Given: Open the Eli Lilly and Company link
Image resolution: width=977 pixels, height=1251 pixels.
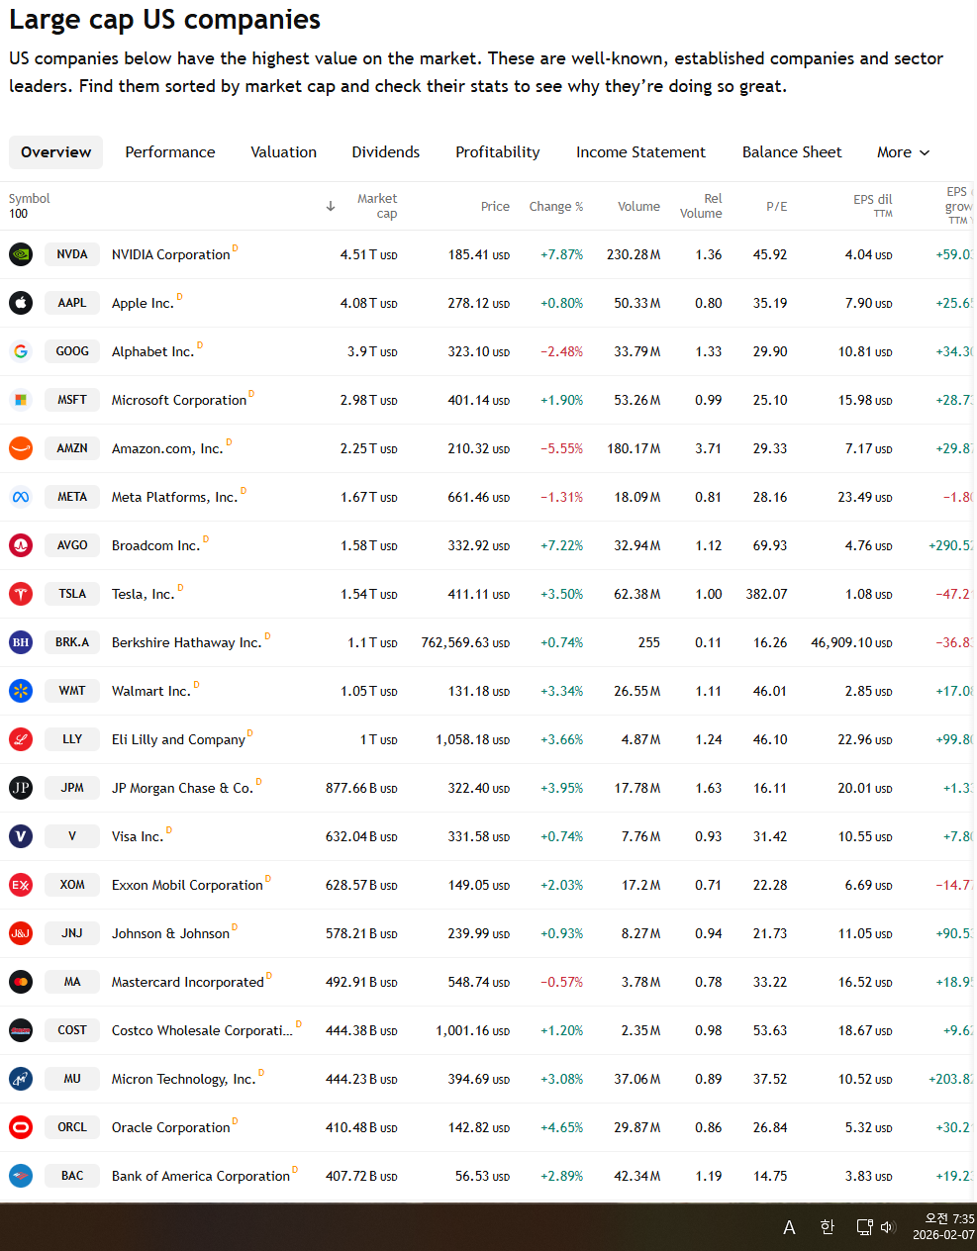Looking at the screenshot, I should pyautogui.click(x=178, y=739).
